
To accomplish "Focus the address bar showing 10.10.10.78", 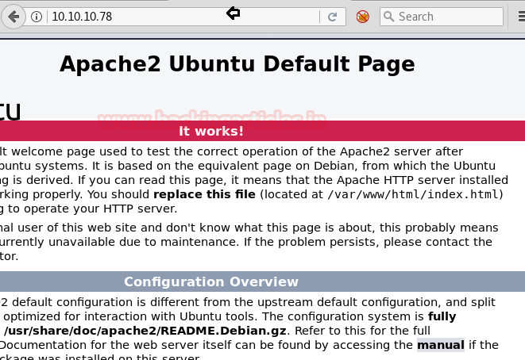I will pos(183,17).
